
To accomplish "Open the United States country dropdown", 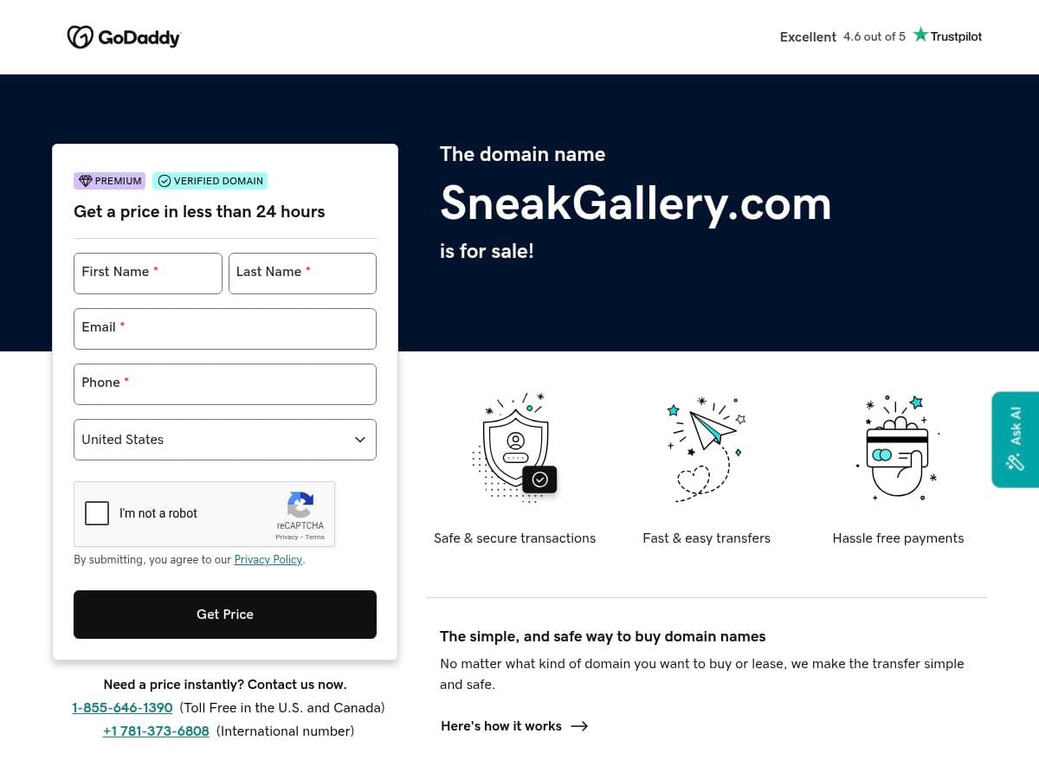I will [225, 440].
